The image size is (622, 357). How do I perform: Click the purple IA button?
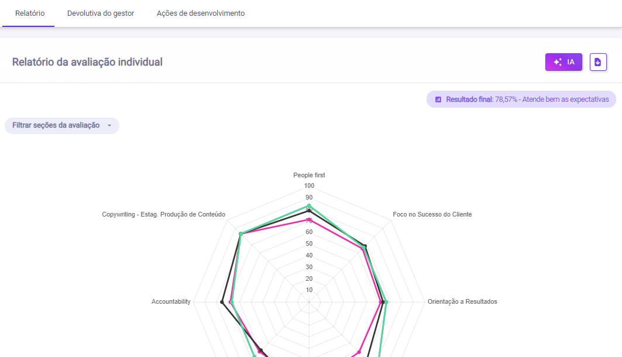click(x=563, y=62)
